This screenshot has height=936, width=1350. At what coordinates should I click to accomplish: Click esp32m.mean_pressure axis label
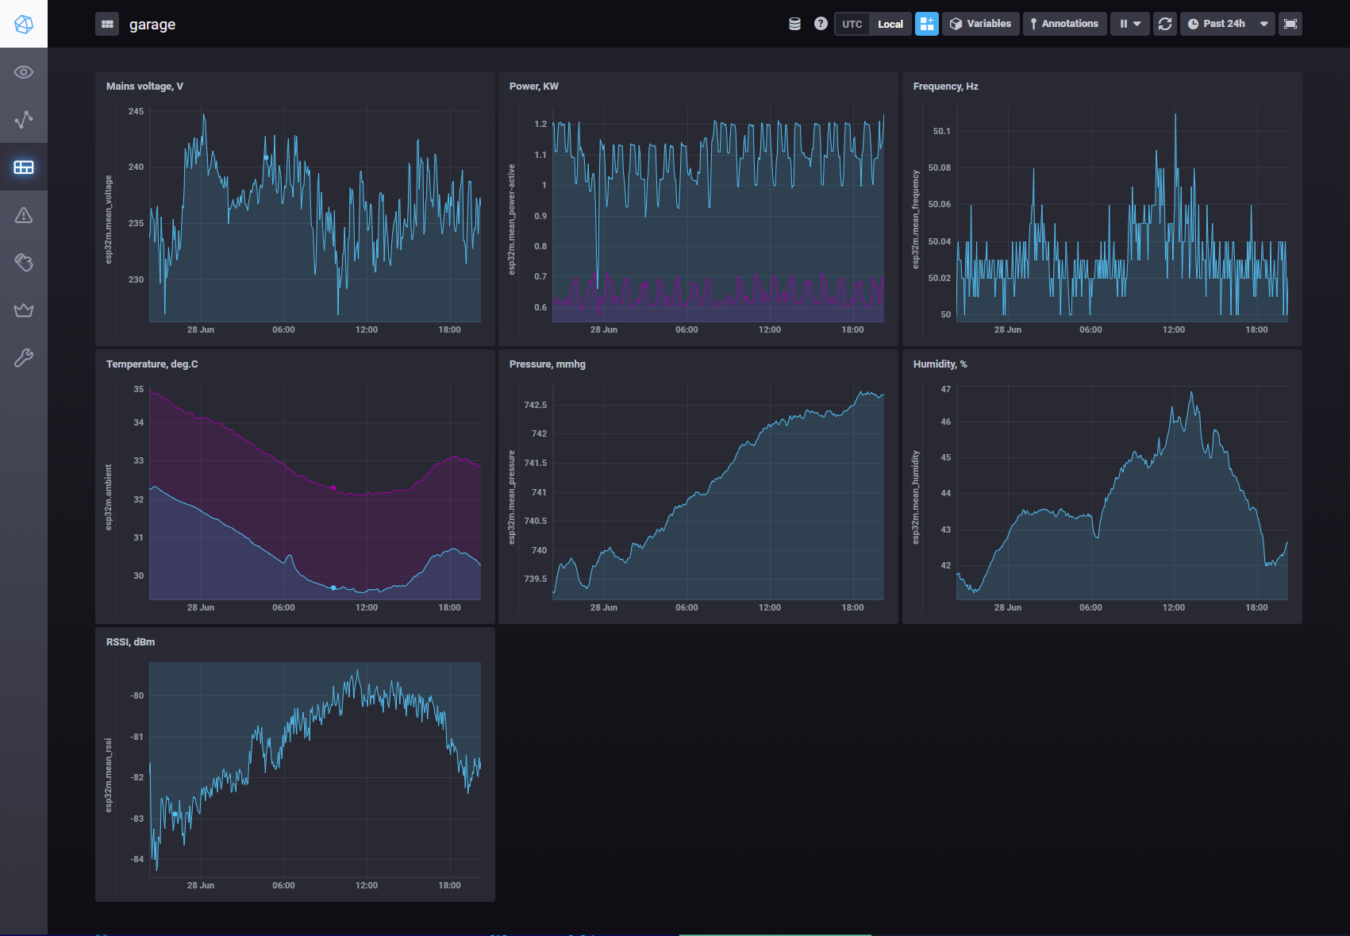tap(512, 498)
